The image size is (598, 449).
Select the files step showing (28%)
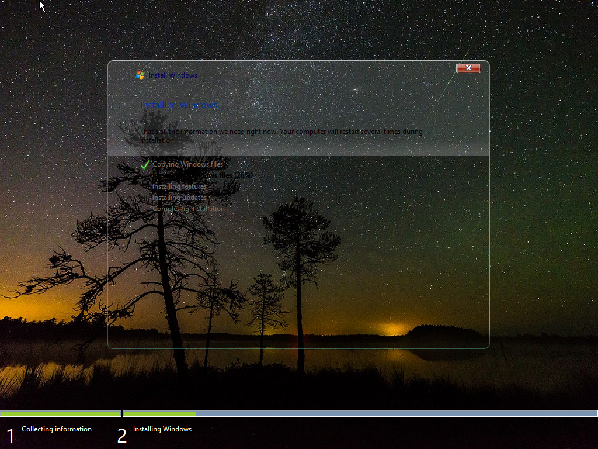pyautogui.click(x=203, y=175)
